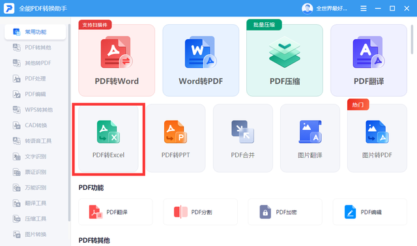Open PDF处理 sidebar category
The width and height of the screenshot is (417, 246).
[x=35, y=78]
